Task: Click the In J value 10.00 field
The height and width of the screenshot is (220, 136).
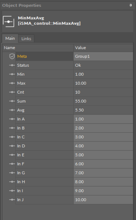Action: (x=103, y=200)
